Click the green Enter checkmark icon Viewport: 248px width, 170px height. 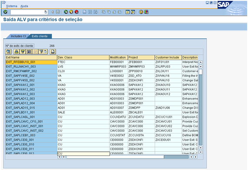click(x=5, y=12)
